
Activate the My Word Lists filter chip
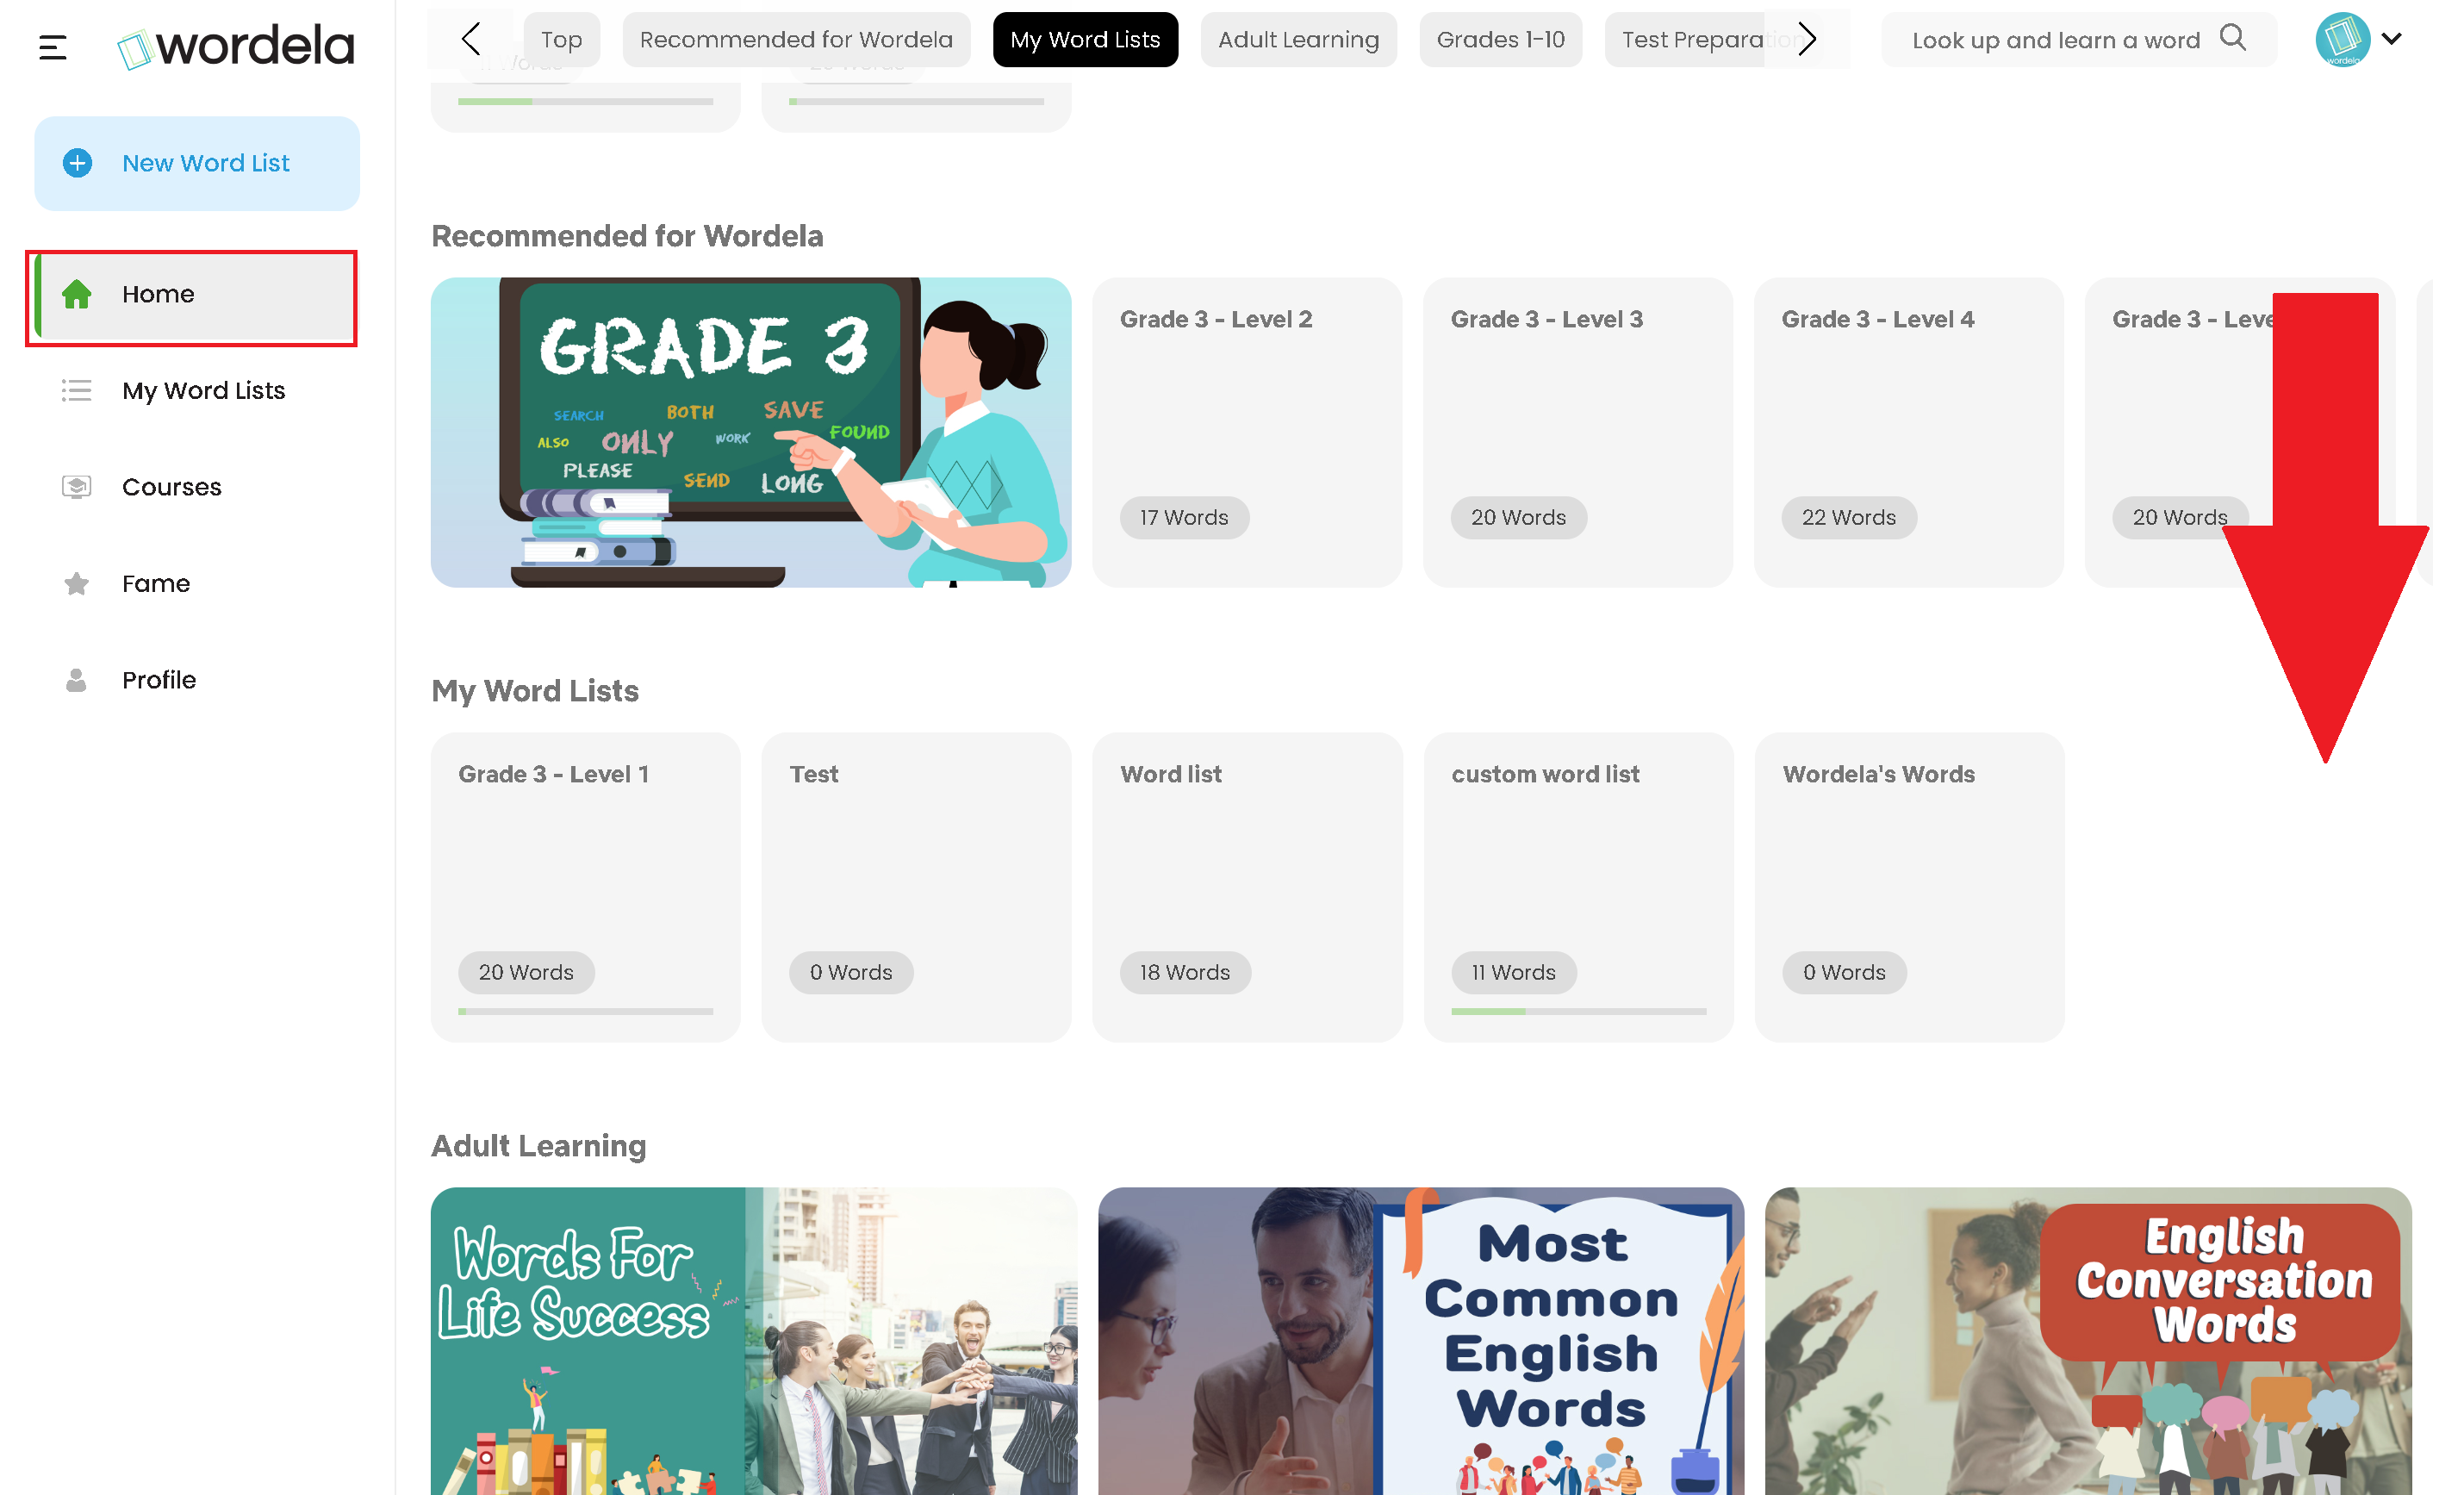coord(1085,39)
